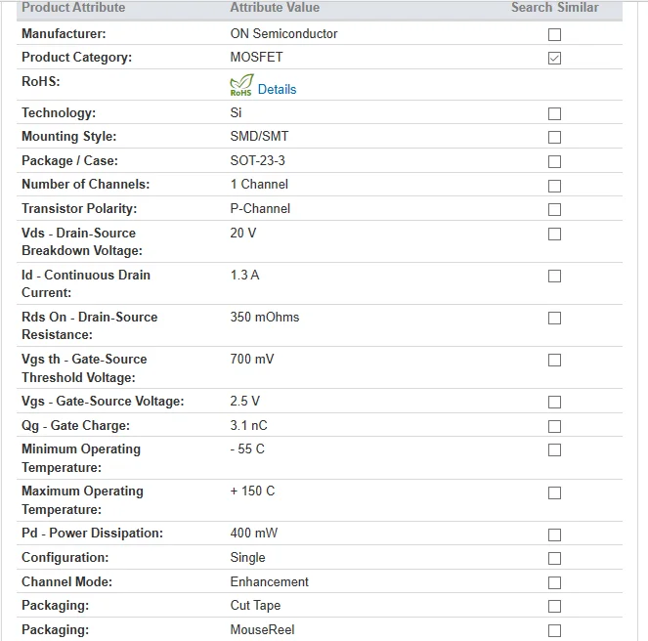Click the ON Semiconductor manufacturer value

point(283,33)
